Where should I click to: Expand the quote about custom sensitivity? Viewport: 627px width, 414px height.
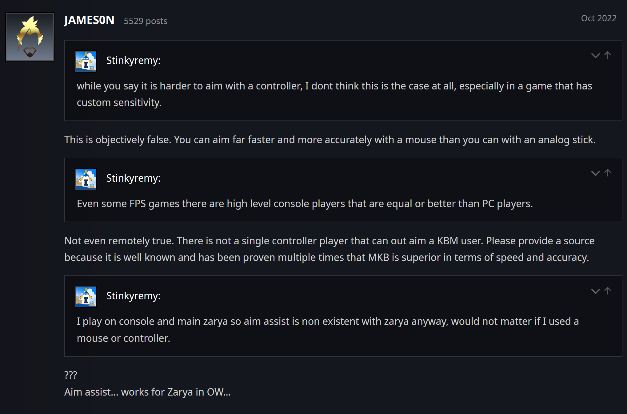[595, 56]
